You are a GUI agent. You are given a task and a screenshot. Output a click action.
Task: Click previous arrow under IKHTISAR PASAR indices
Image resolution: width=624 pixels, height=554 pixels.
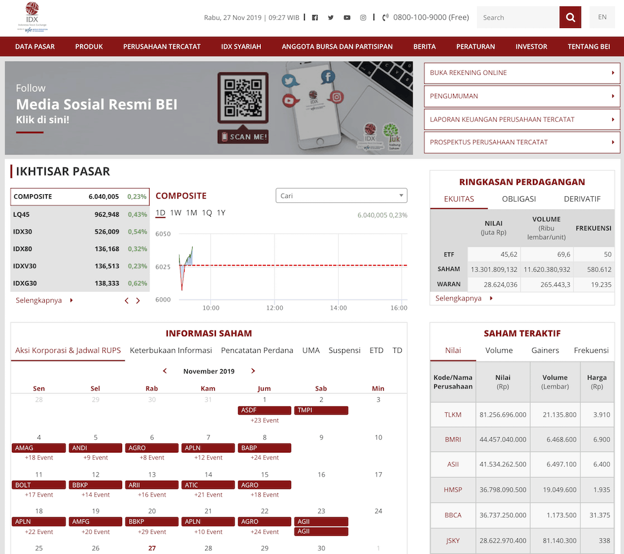tap(127, 300)
